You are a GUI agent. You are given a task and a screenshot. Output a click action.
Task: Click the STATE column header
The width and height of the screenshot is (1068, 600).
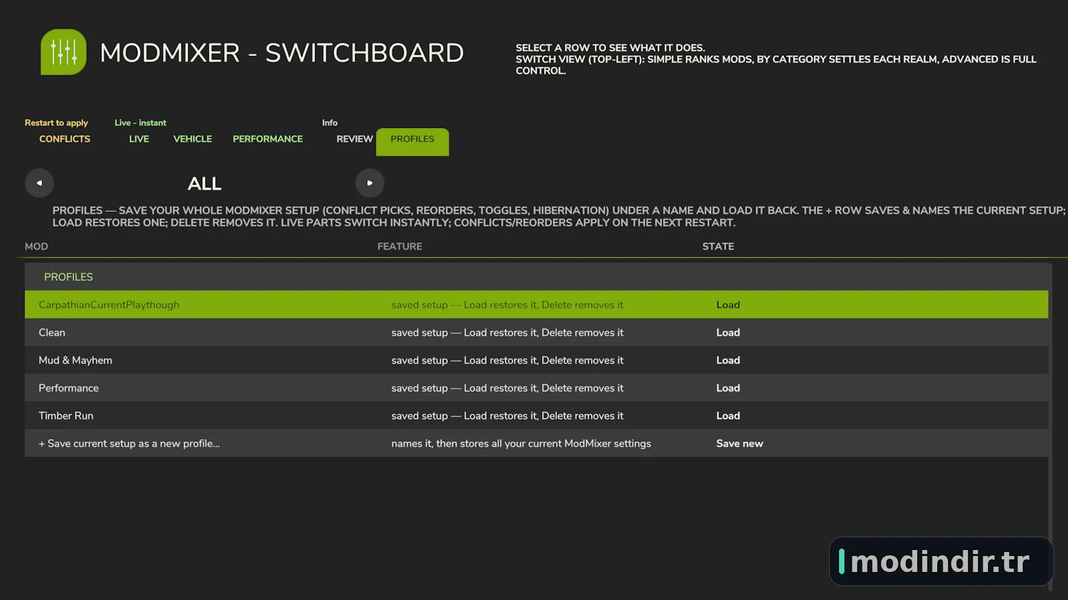point(718,247)
